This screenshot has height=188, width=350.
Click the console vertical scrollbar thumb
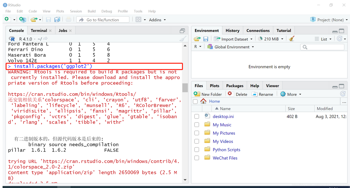[185, 88]
